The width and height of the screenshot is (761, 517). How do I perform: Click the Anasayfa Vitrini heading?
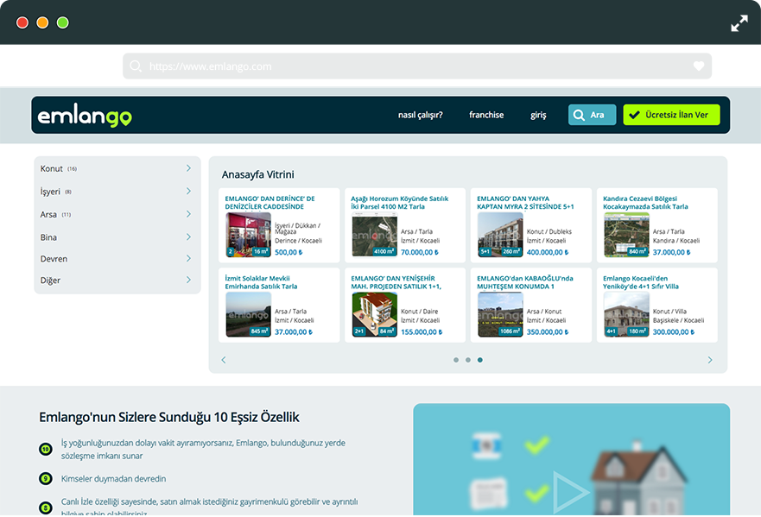pos(257,174)
